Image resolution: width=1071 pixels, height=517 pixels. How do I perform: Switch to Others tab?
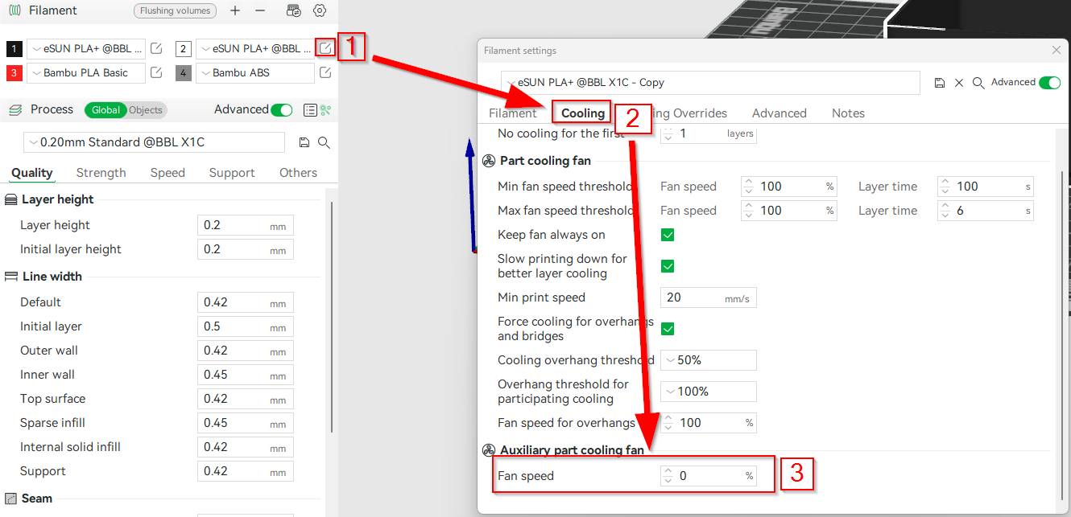pos(298,173)
